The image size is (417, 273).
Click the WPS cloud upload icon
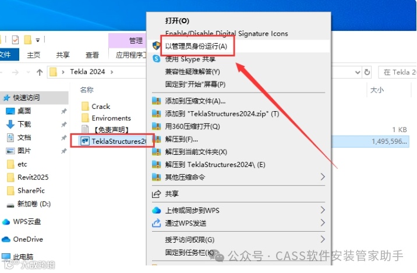(x=156, y=210)
